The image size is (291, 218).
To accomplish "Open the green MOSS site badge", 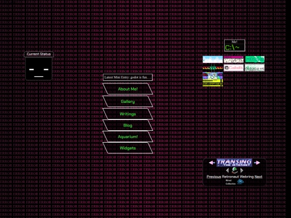I will point(255,59).
